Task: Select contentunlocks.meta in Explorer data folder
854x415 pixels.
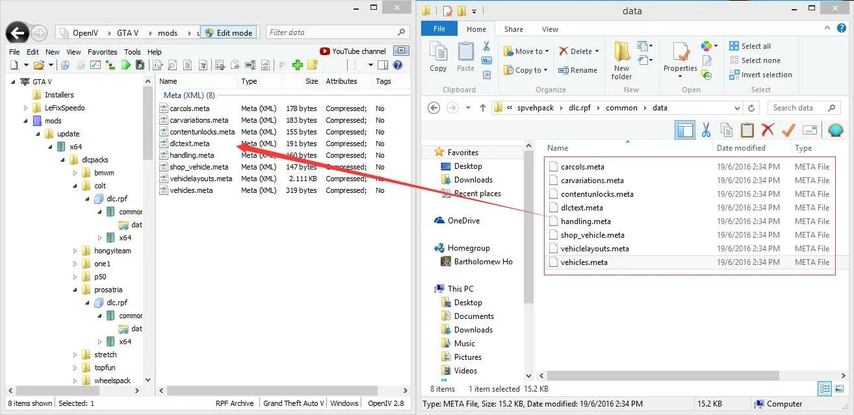Action: pyautogui.click(x=597, y=194)
